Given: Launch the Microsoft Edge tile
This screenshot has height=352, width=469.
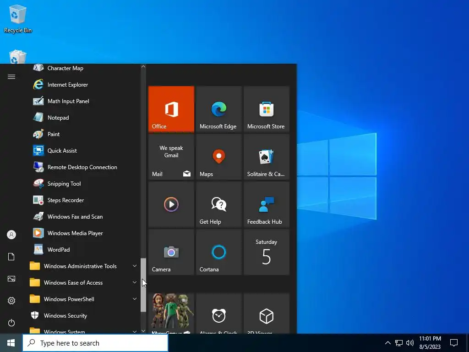Looking at the screenshot, I should pos(218,109).
